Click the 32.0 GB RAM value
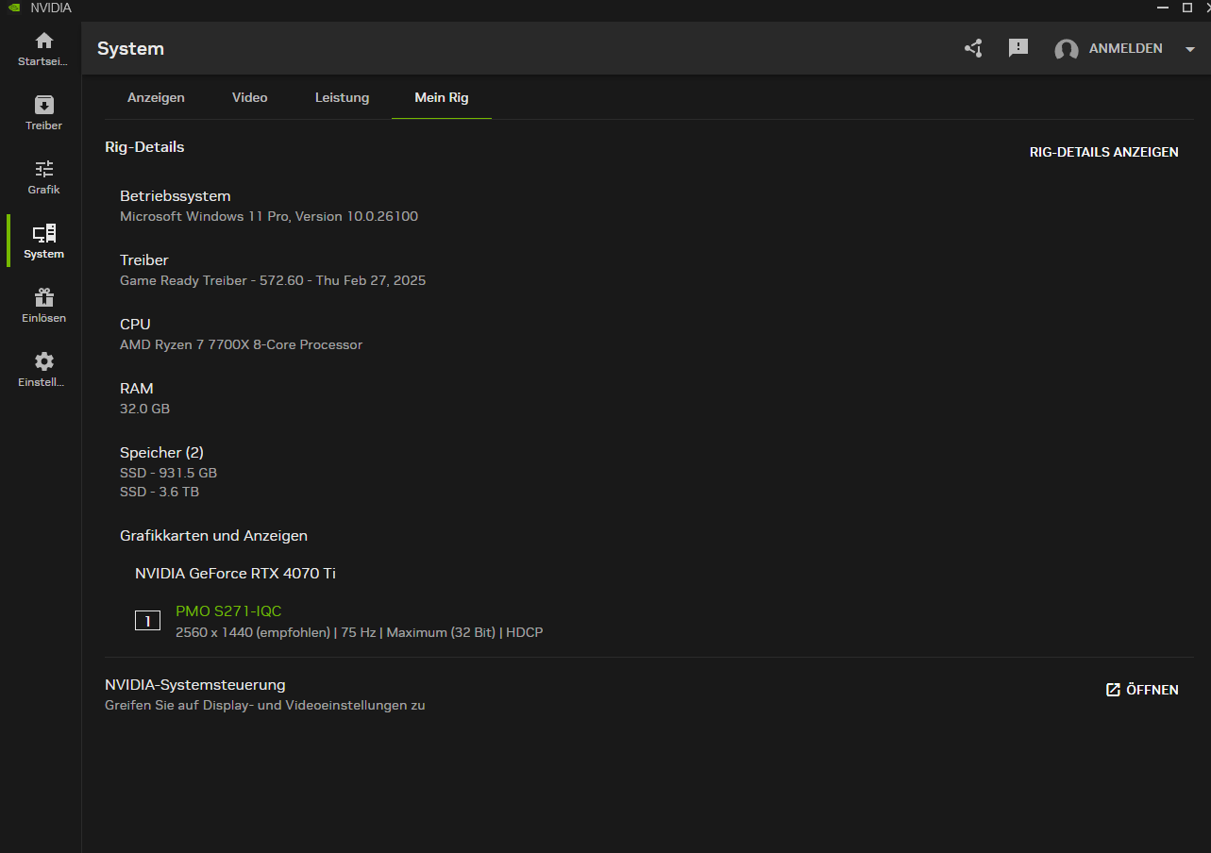 pos(144,409)
